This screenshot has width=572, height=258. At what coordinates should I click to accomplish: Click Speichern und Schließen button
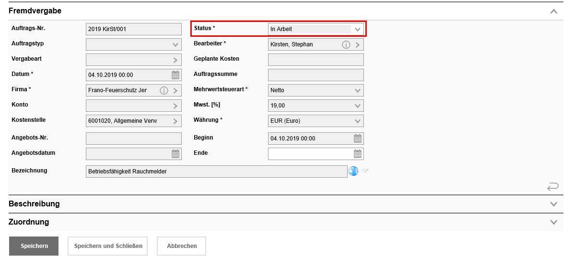tap(108, 246)
